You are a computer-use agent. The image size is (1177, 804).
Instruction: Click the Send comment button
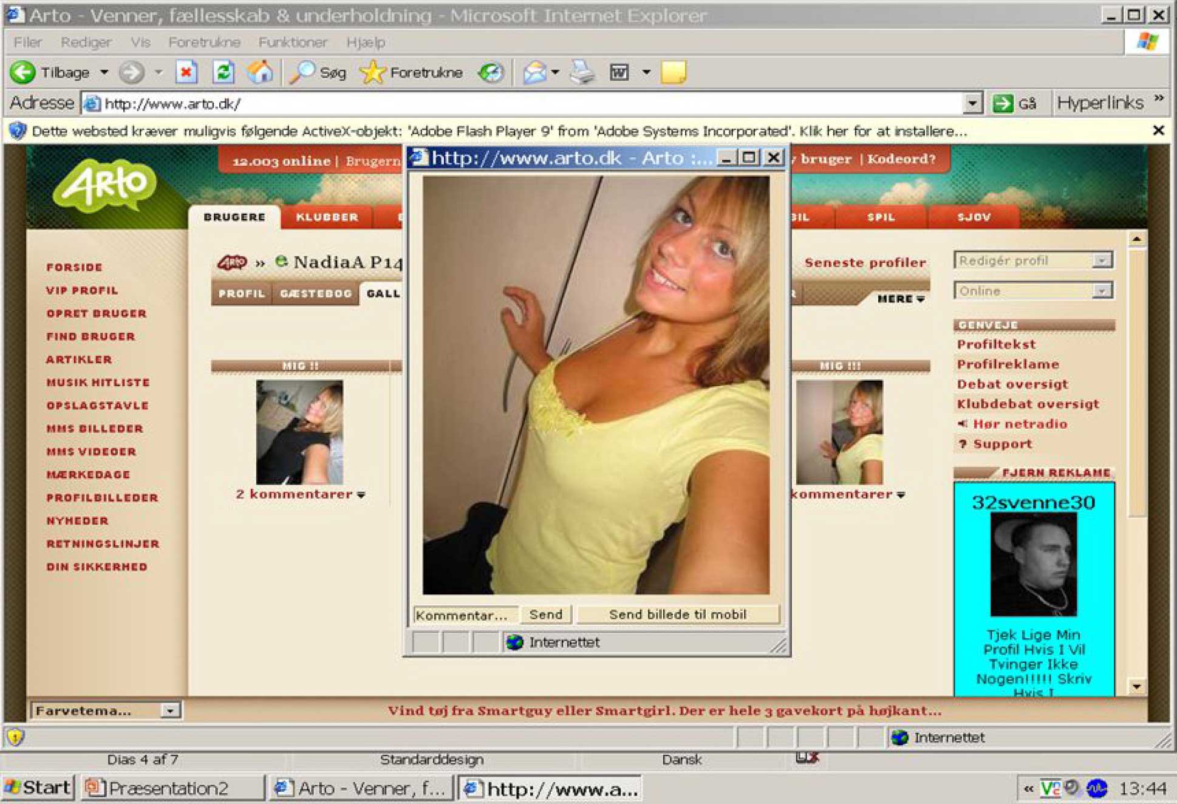coord(545,615)
